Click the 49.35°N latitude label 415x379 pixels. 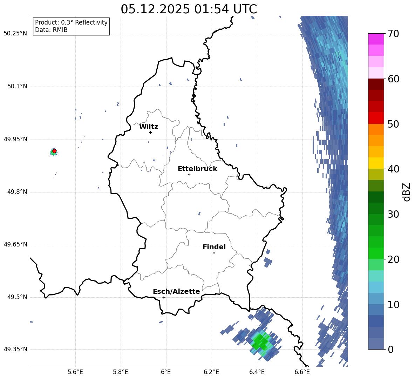coord(15,349)
